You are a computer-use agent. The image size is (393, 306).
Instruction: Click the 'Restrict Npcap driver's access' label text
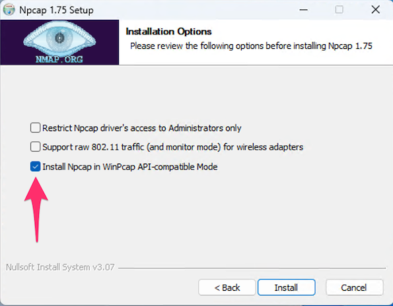point(141,128)
